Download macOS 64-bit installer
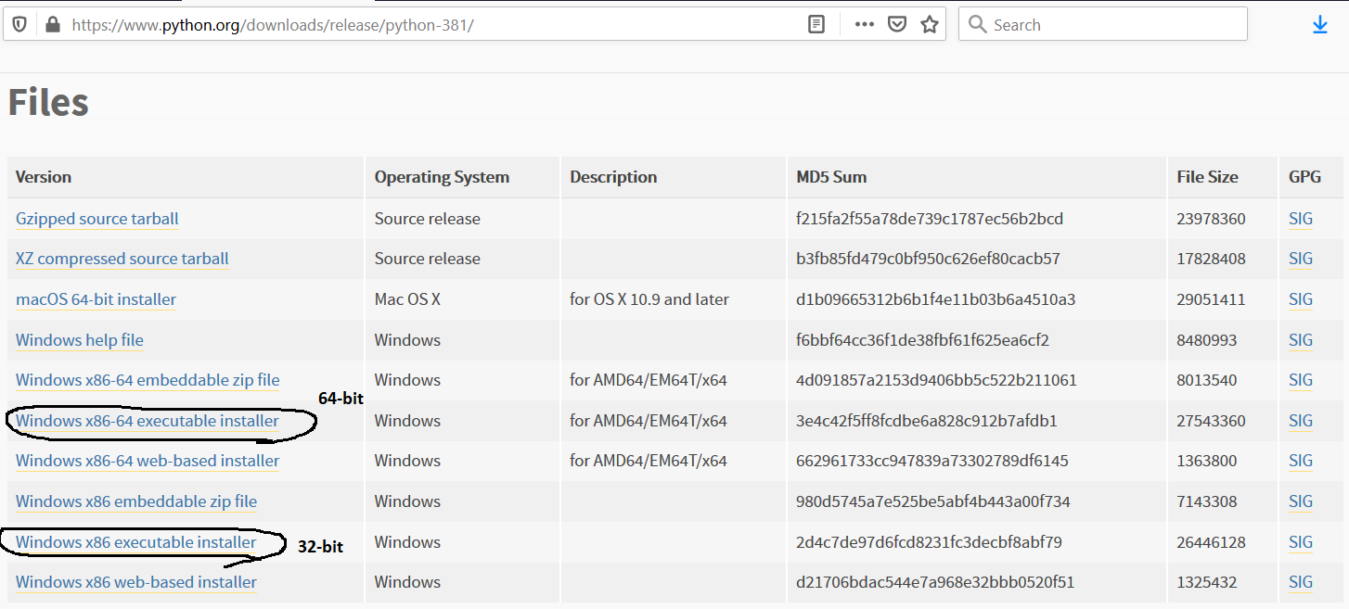Image resolution: width=1349 pixels, height=609 pixels. tap(96, 299)
